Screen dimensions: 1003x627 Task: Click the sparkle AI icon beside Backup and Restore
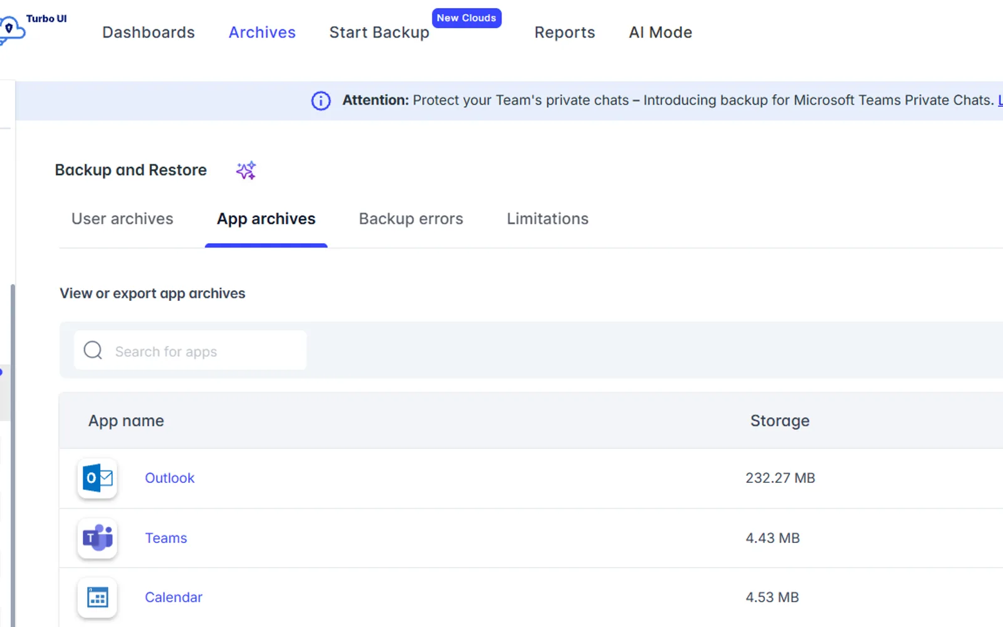coord(246,170)
